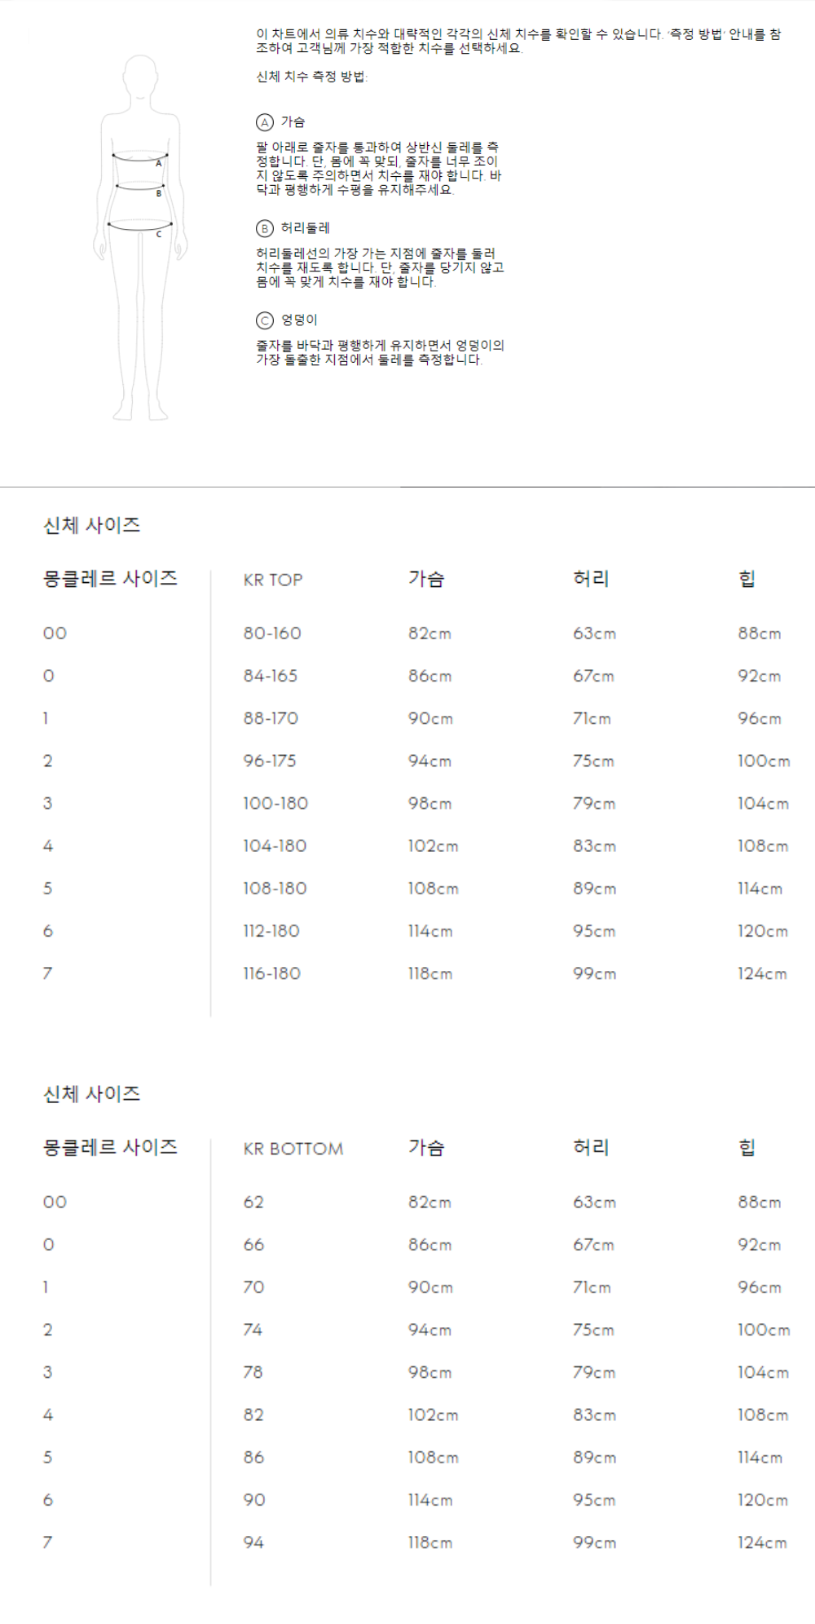Select KR BOTTOM size 74
This screenshot has width=815, height=1624.
pyautogui.click(x=253, y=1329)
